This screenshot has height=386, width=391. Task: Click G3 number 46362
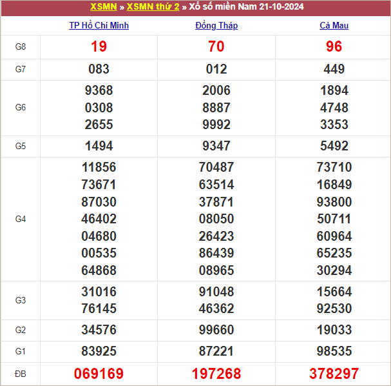[x=216, y=309]
